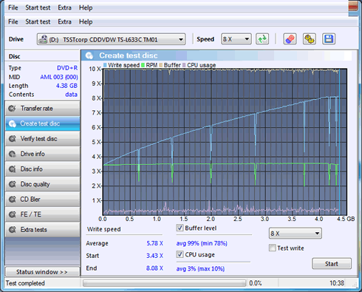Click the save floppy disk icon
Image resolution: width=362 pixels, height=292 pixels.
tap(329, 39)
